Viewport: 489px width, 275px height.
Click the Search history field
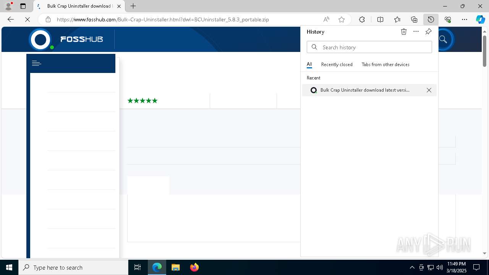pos(369,47)
